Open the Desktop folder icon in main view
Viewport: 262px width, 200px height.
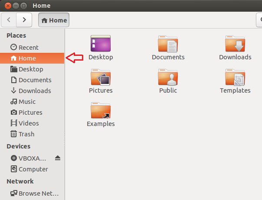101,43
